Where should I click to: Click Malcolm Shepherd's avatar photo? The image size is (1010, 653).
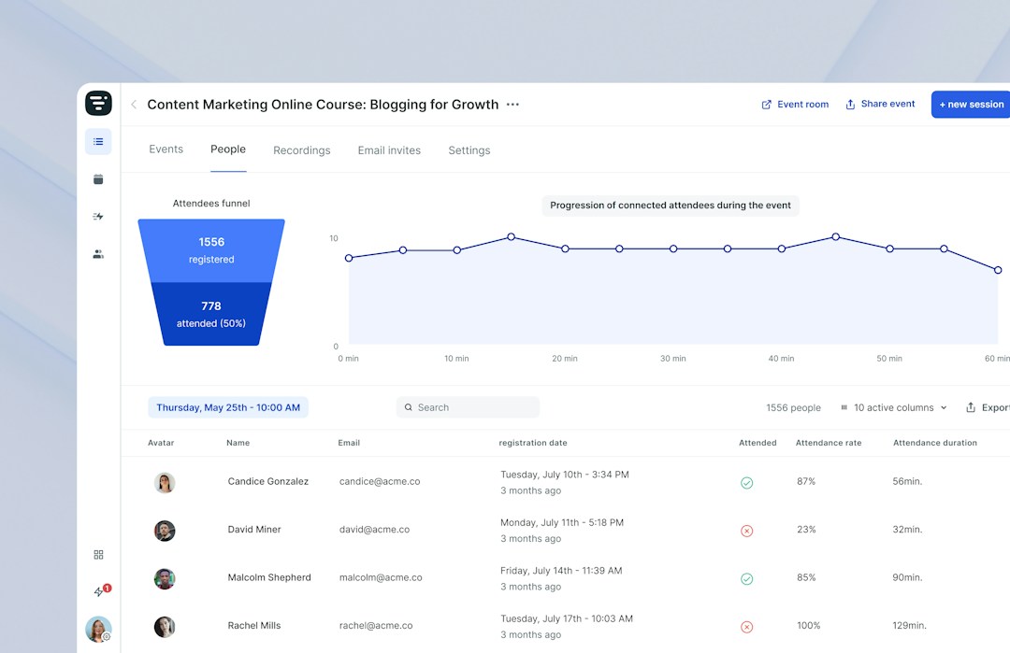pos(165,579)
